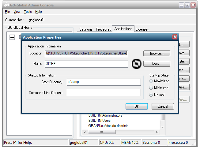The image size is (200, 149).
Task: Click goglobal01 in the status bar
Action: coord(79,143)
